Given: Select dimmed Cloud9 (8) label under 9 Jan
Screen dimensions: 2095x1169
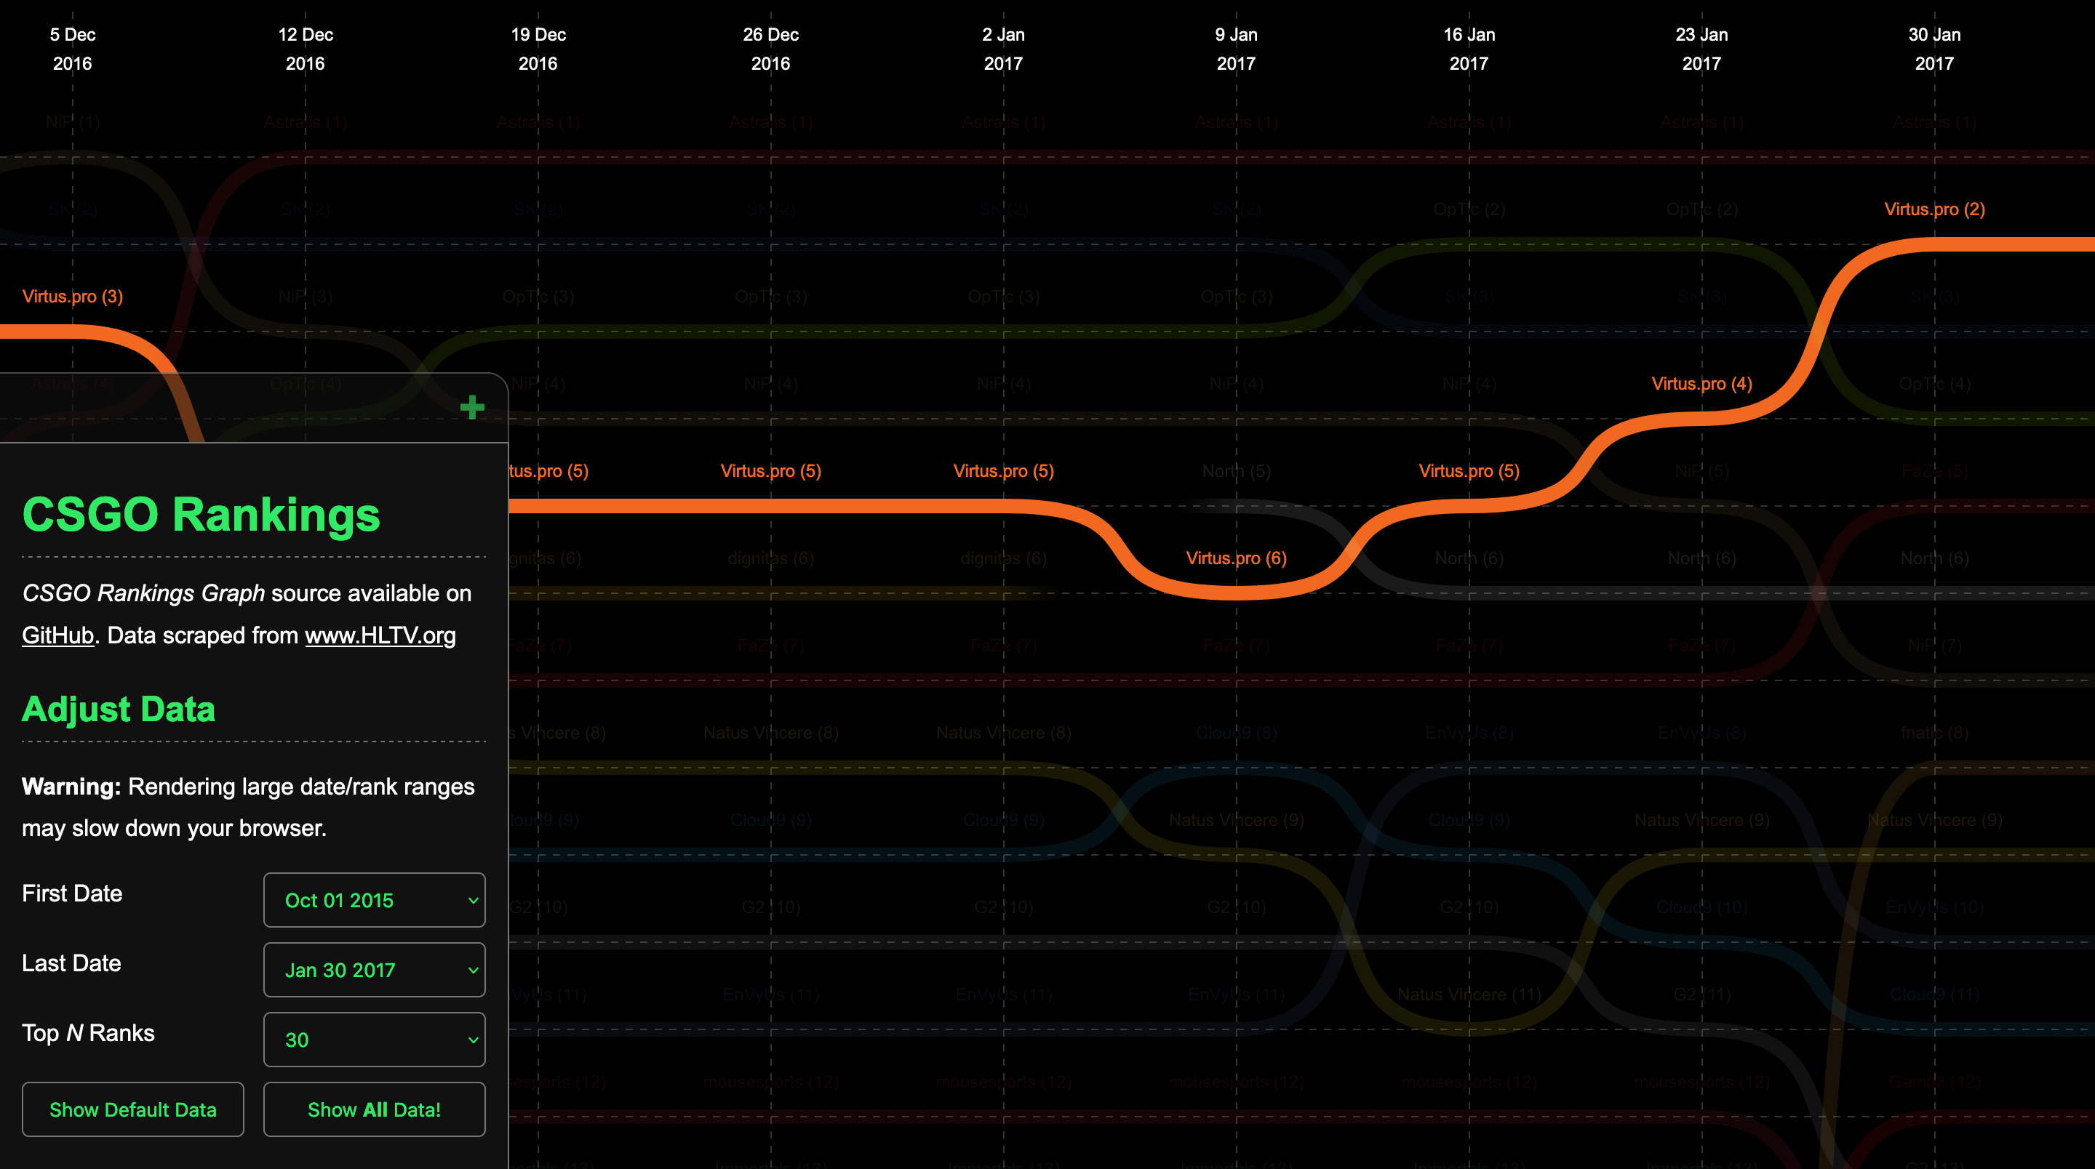Looking at the screenshot, I should [x=1235, y=733].
